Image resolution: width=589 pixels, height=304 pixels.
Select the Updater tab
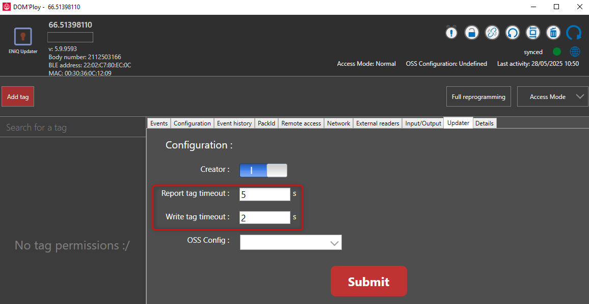pos(458,122)
